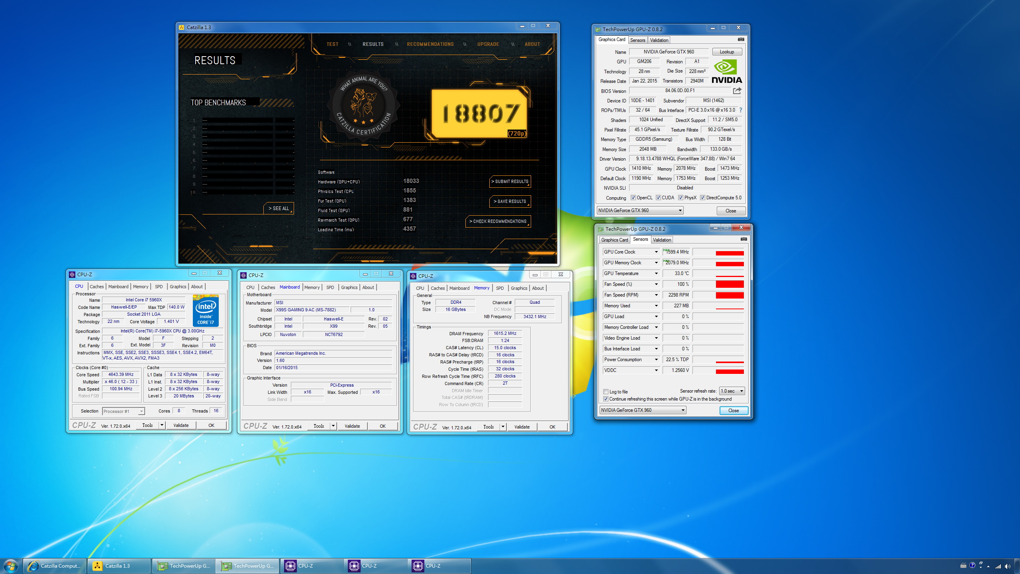
Task: Switch to first TechPowerUp GPU-Z taskbar item
Action: coord(184,566)
